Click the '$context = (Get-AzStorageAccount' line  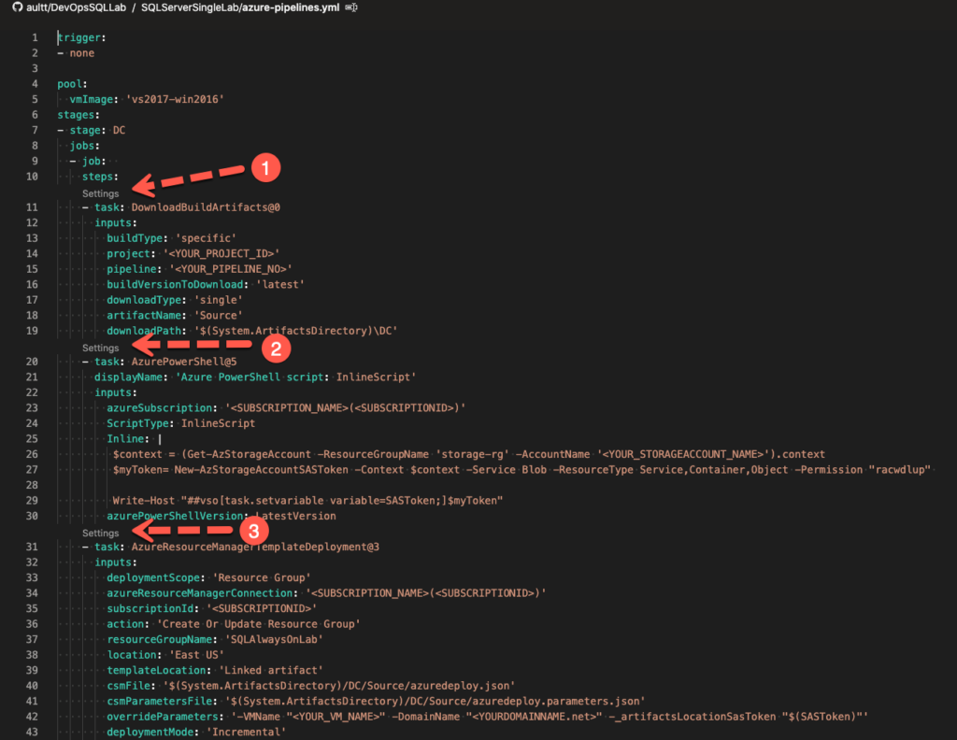(x=469, y=454)
